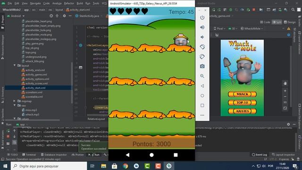302x170 pixels.
Task: Select activity_game.xml in project tree
Action: 36,75
